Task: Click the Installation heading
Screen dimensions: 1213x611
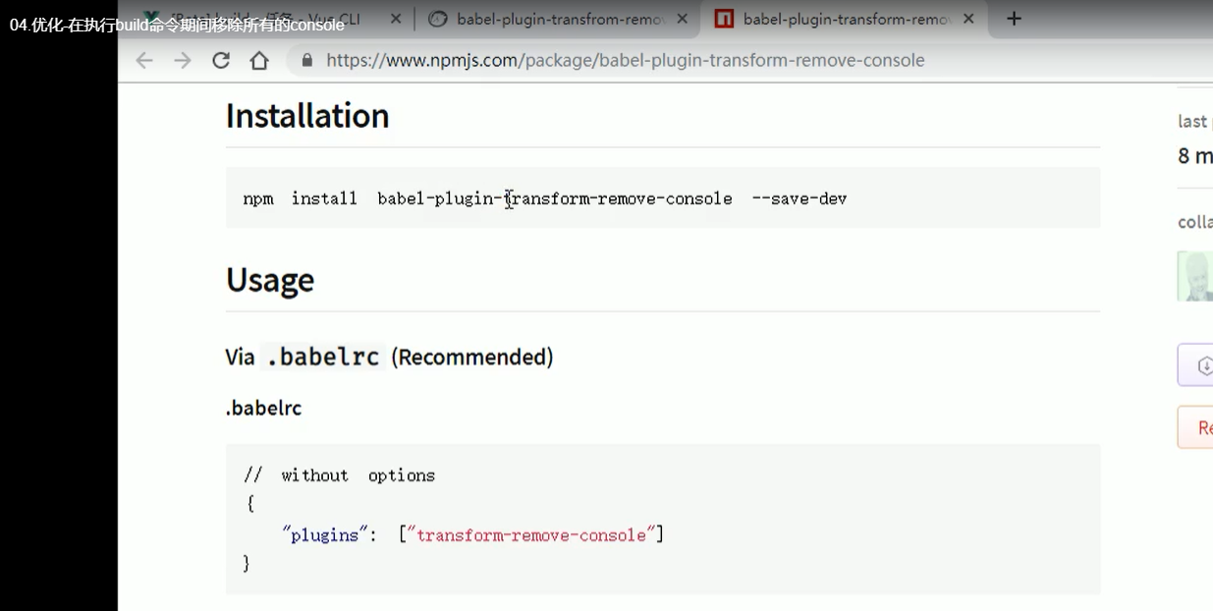Action: click(307, 116)
